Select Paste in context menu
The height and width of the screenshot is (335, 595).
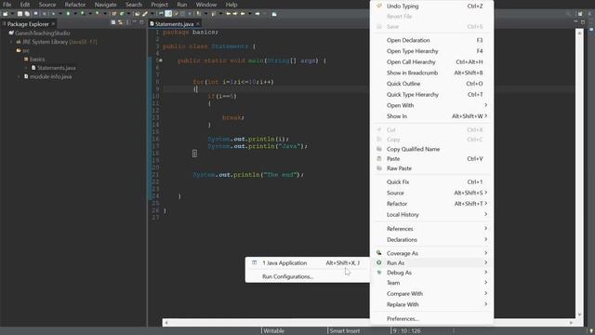tap(431, 159)
